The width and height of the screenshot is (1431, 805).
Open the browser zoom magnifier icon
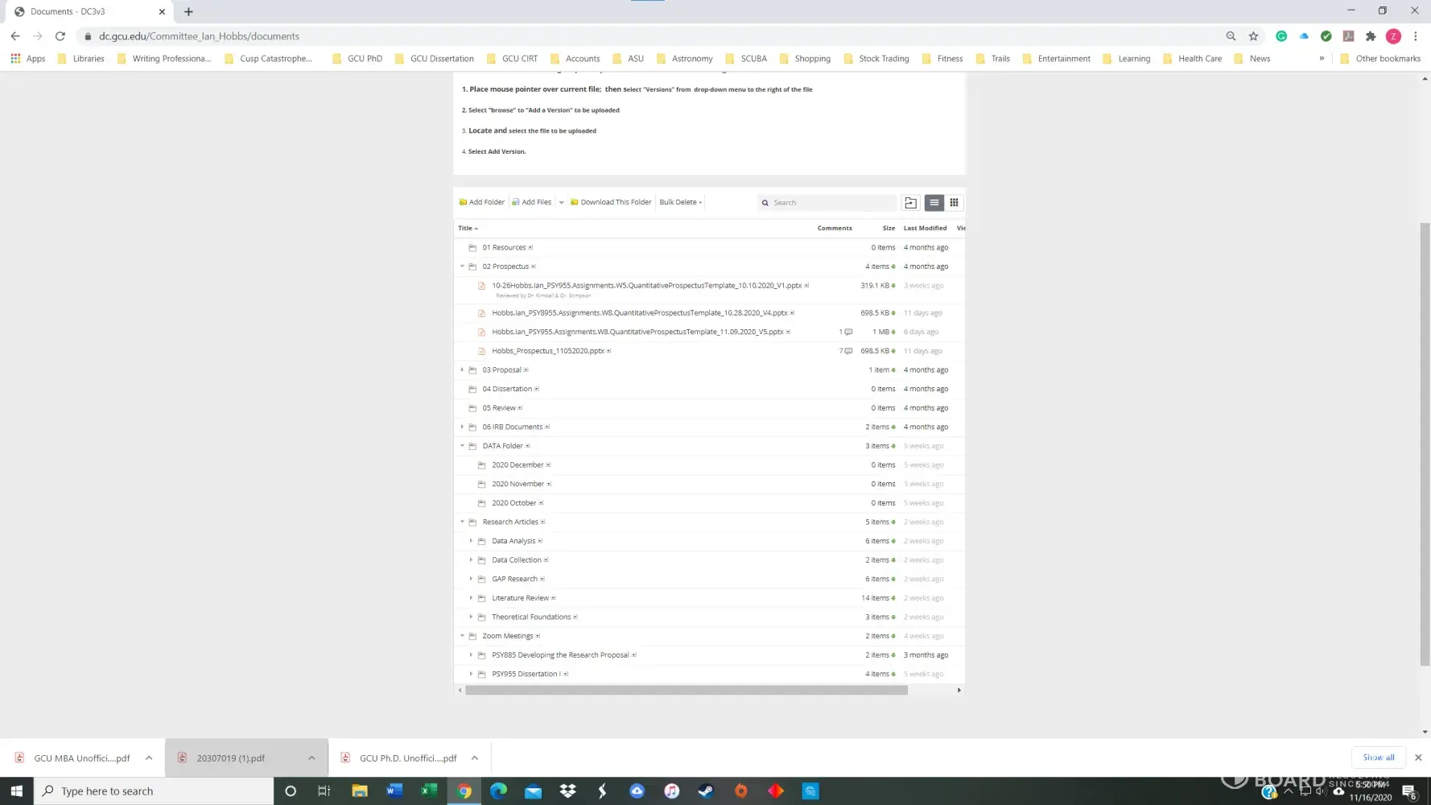point(1231,36)
